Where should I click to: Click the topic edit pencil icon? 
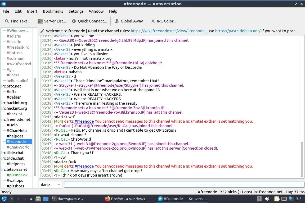(42, 31)
